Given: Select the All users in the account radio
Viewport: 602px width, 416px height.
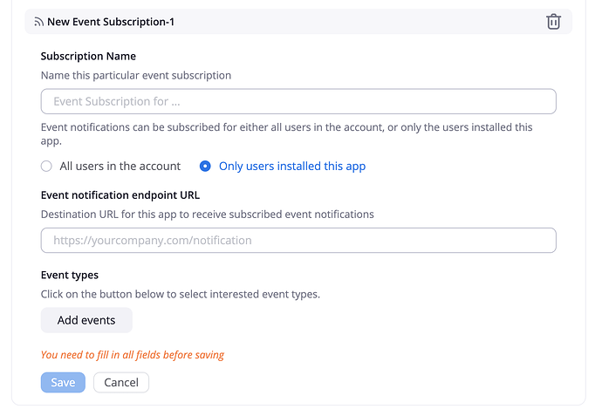Looking at the screenshot, I should click(x=46, y=166).
